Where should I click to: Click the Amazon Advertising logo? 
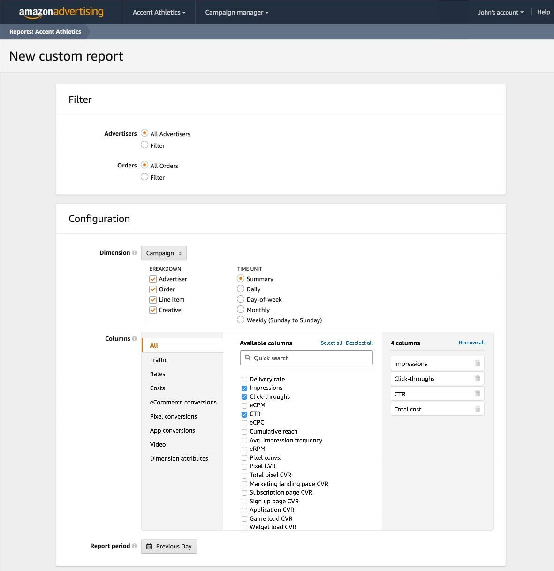(61, 12)
